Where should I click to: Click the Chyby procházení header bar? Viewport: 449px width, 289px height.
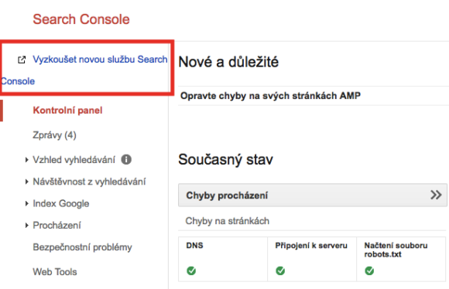[x=313, y=195]
